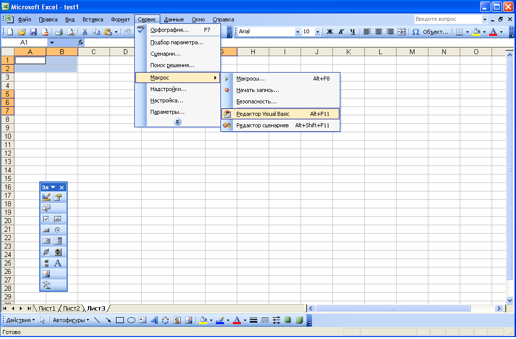The height and width of the screenshot is (339, 516).
Task: Toggle Design Mode icon in control toolbox
Action: [x=46, y=197]
